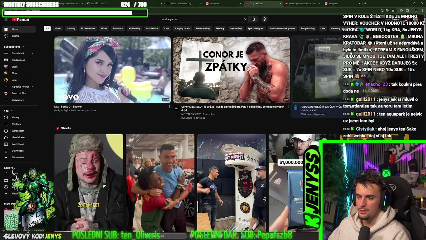Click the search box containing lamine yamal
Image resolution: width=426 pixels, height=240 pixels.
pyautogui.click(x=201, y=19)
